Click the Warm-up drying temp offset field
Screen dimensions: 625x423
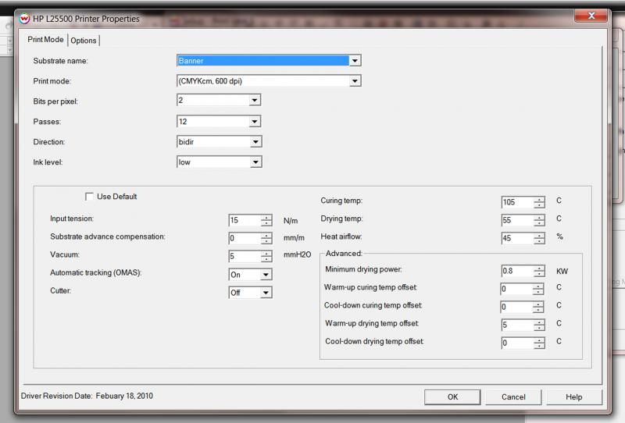click(517, 325)
